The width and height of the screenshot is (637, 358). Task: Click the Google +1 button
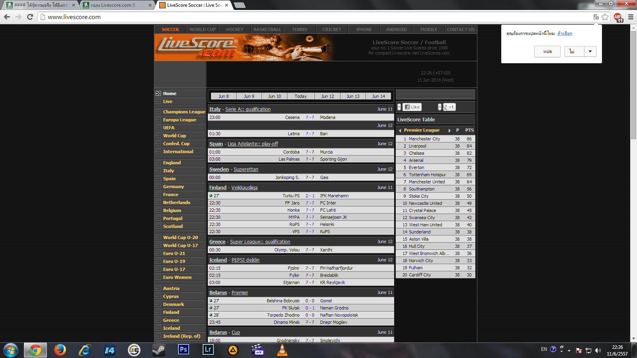click(x=449, y=107)
